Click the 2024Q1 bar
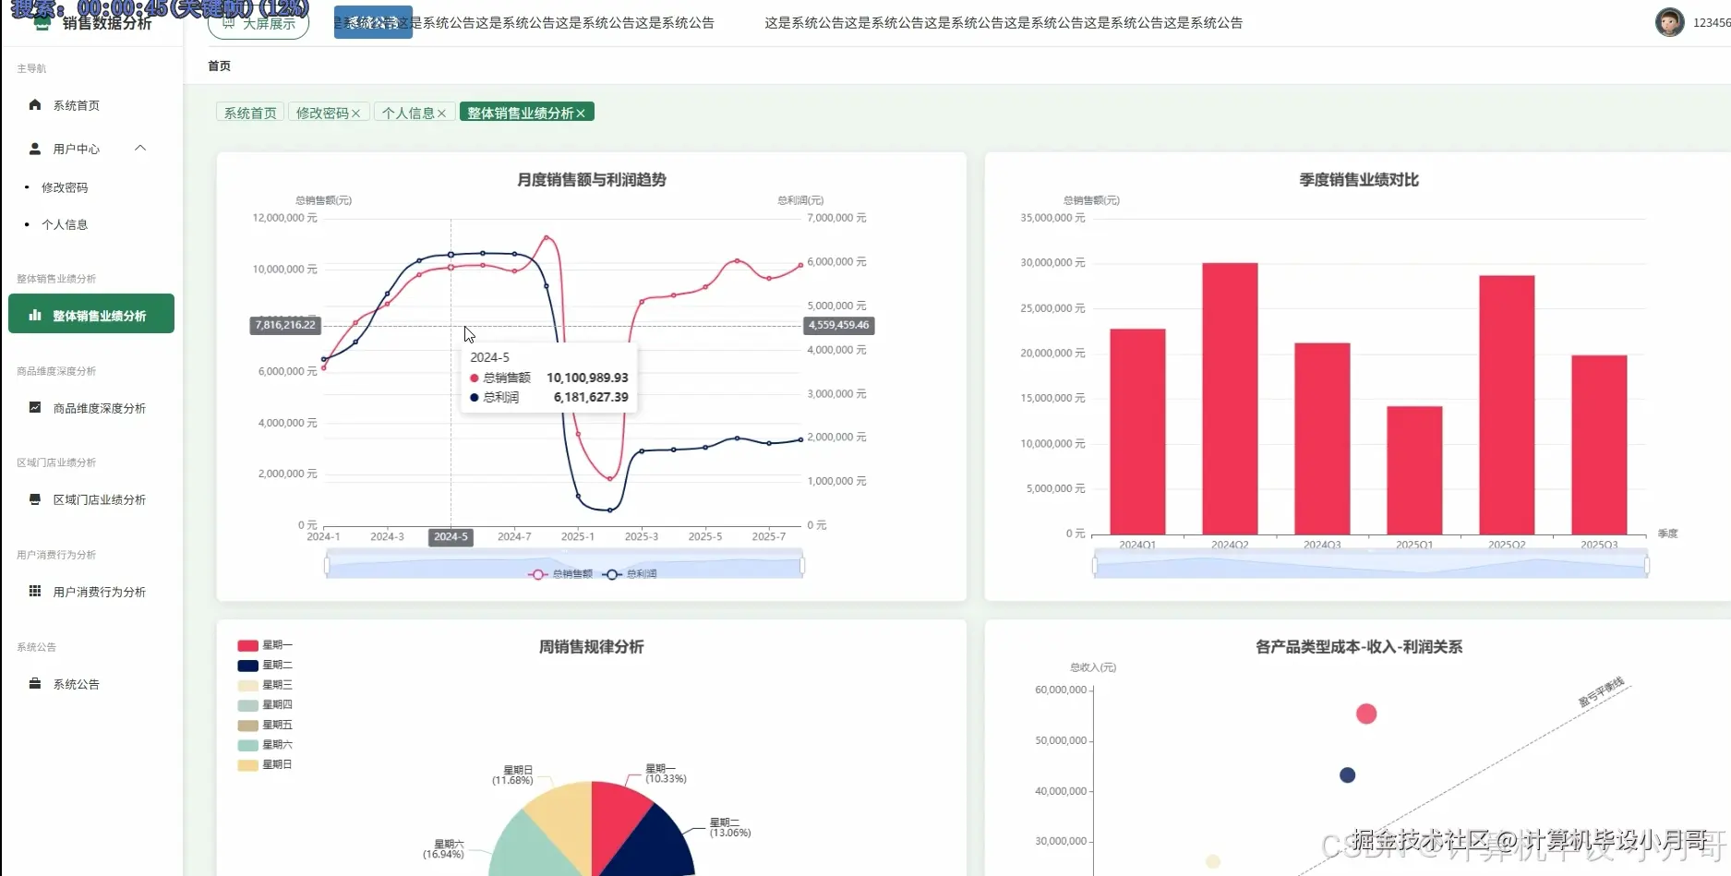Viewport: 1731px width, 876px height. pyautogui.click(x=1137, y=431)
